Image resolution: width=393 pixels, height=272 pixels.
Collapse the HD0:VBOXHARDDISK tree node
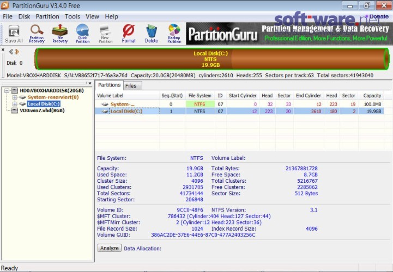[x=7, y=91]
